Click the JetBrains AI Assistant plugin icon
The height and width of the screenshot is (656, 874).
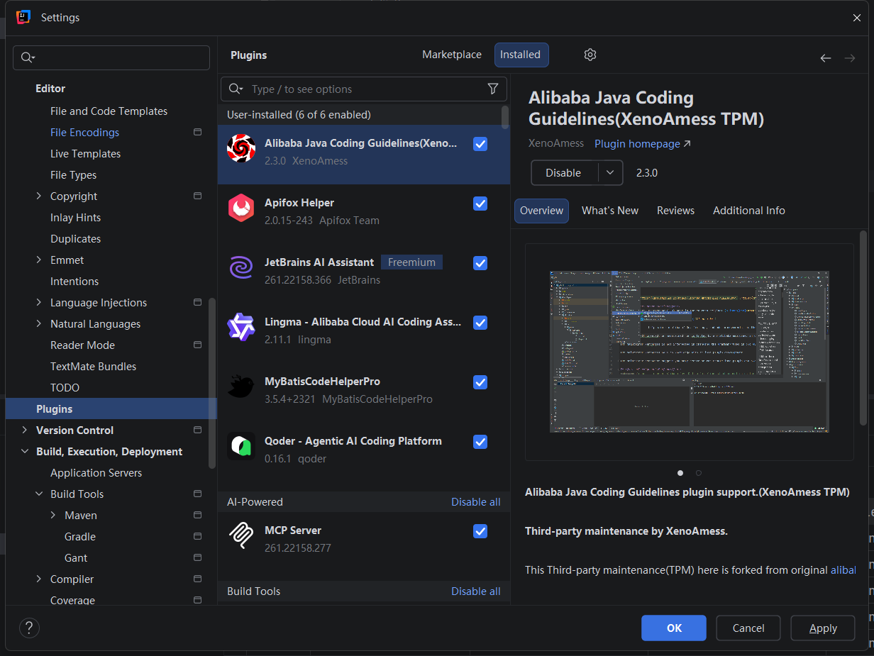pyautogui.click(x=241, y=267)
